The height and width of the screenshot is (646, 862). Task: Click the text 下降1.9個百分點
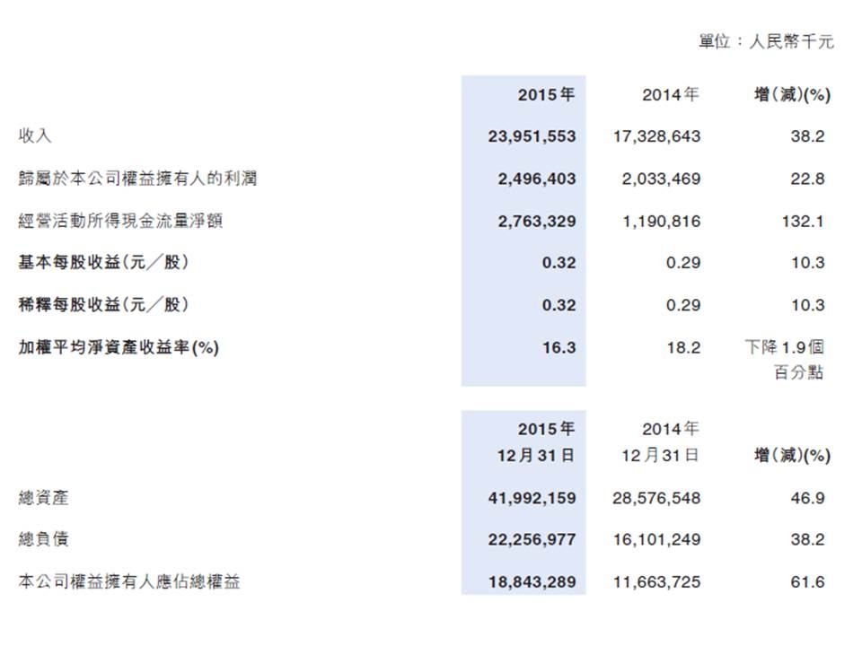tap(785, 359)
